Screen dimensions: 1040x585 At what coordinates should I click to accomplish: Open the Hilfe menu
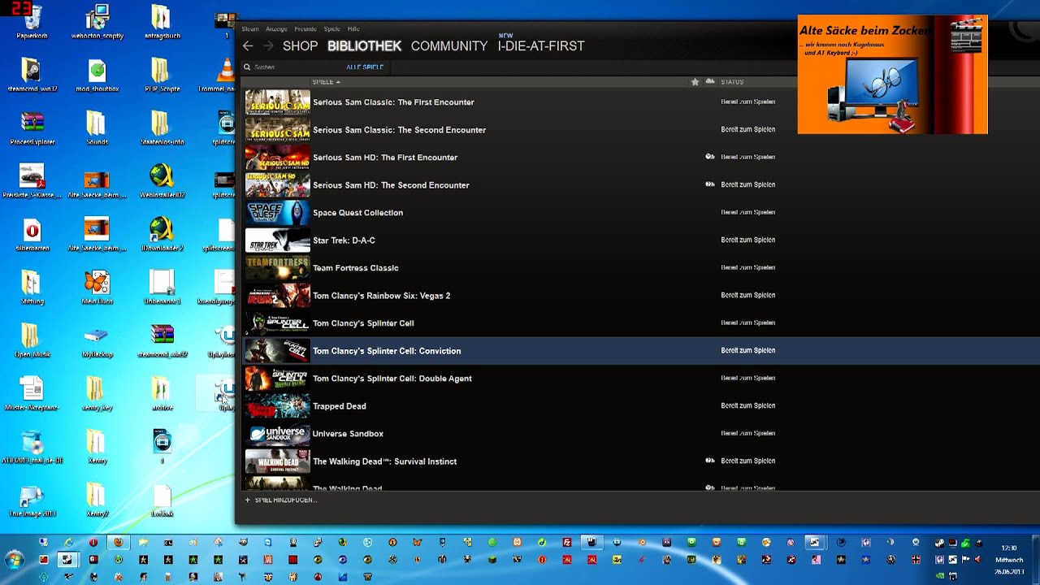click(x=353, y=28)
